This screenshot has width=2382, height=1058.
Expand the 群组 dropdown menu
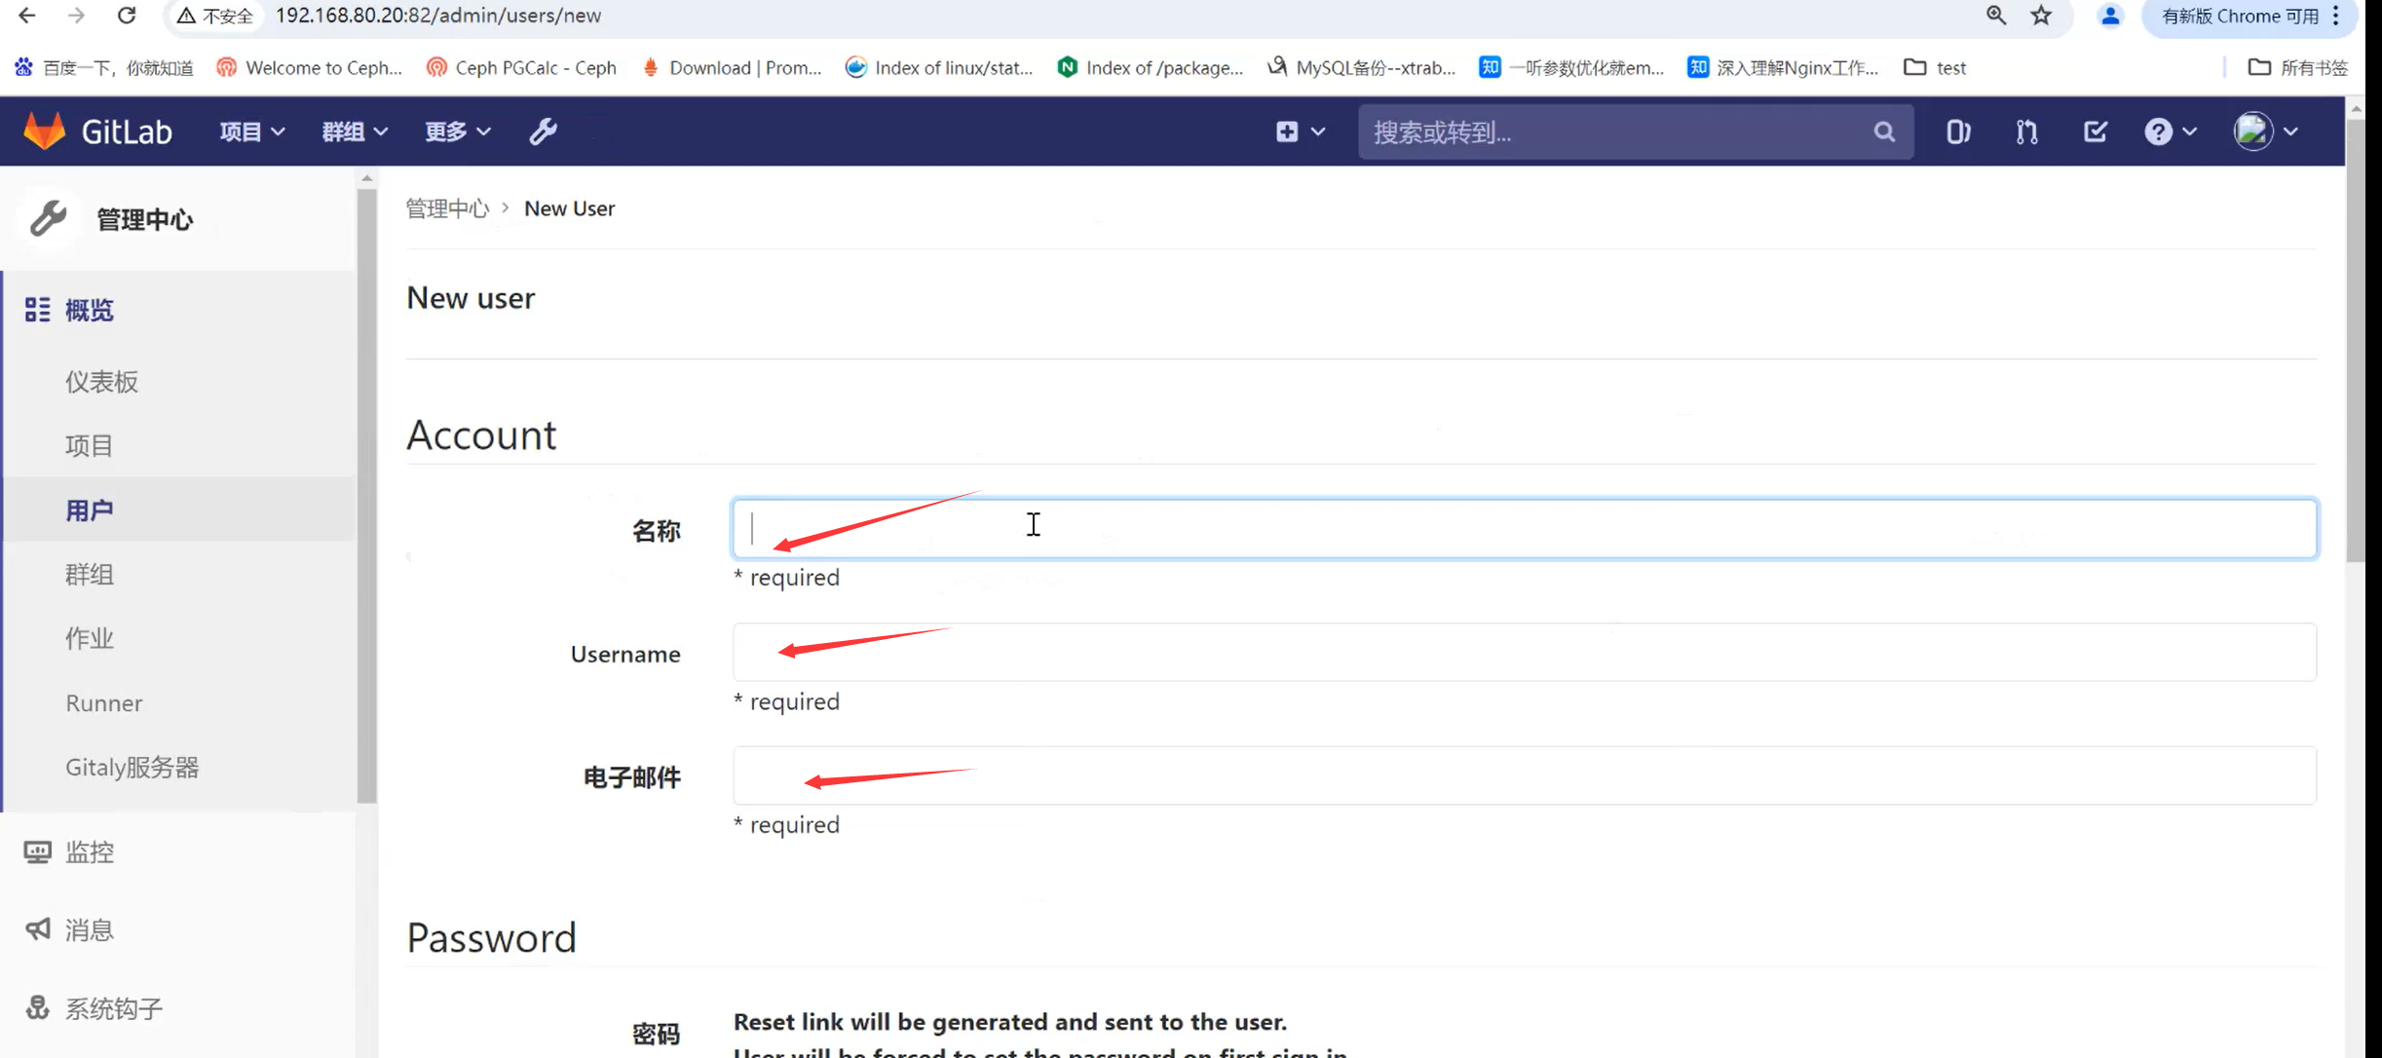[354, 132]
